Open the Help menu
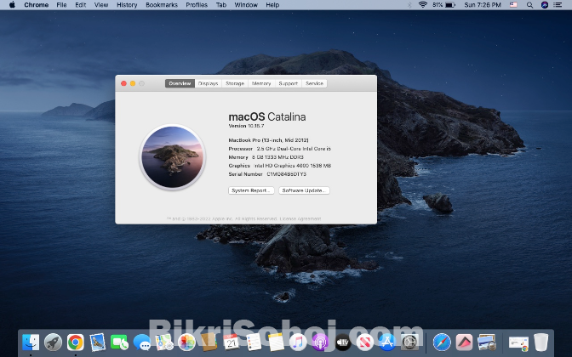Image resolution: width=572 pixels, height=357 pixels. [272, 5]
